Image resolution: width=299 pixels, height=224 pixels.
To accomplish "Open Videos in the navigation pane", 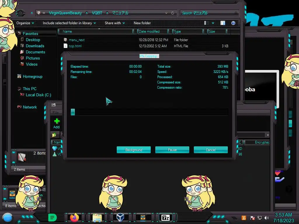I will 32,64.
